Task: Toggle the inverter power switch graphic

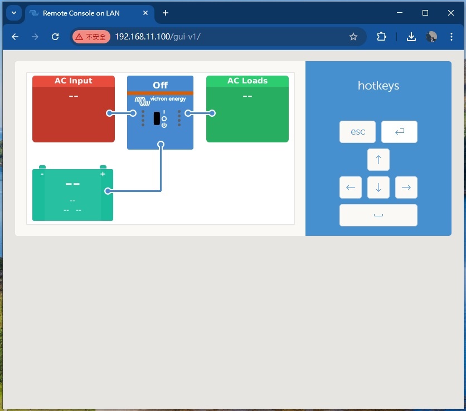Action: click(x=157, y=118)
